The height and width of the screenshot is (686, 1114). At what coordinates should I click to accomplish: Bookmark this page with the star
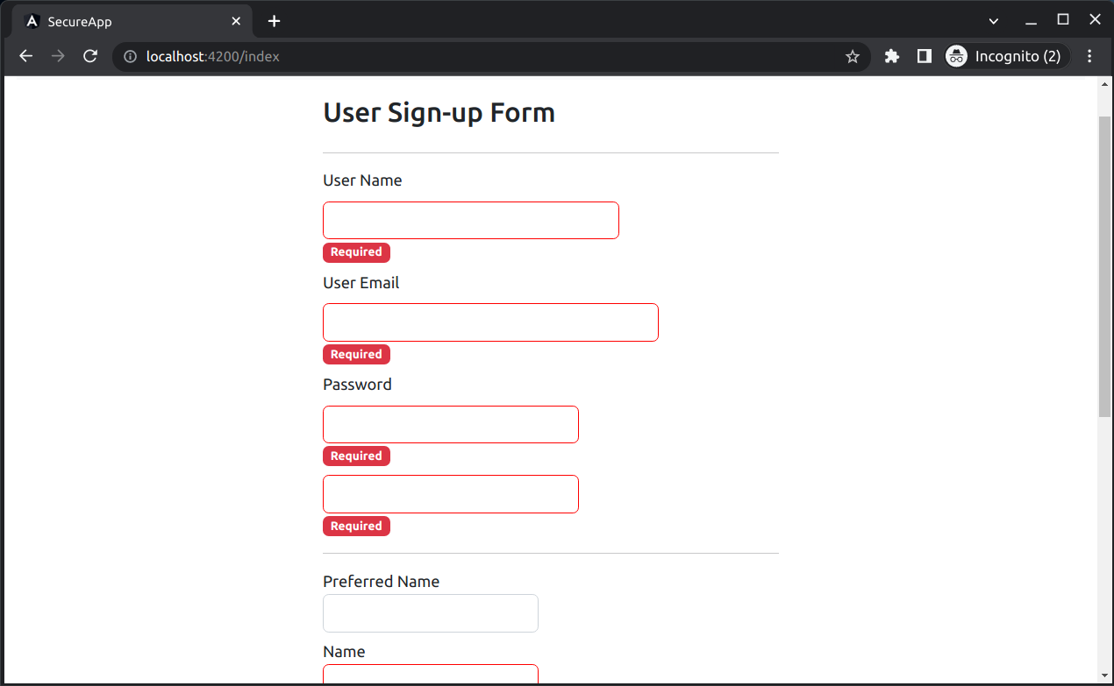point(852,57)
